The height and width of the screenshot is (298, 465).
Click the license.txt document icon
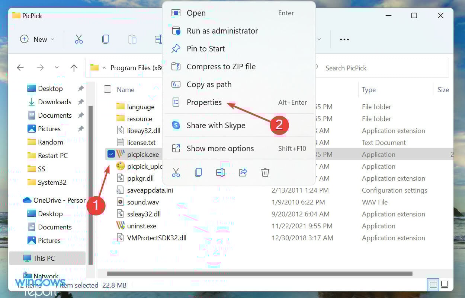[x=121, y=142]
